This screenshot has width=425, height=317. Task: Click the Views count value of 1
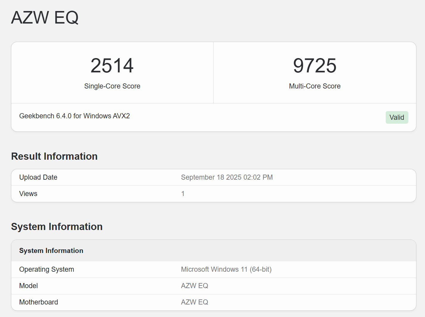tap(183, 194)
